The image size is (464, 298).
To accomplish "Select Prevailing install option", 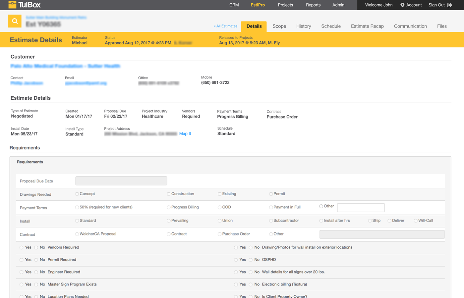I will pos(169,221).
